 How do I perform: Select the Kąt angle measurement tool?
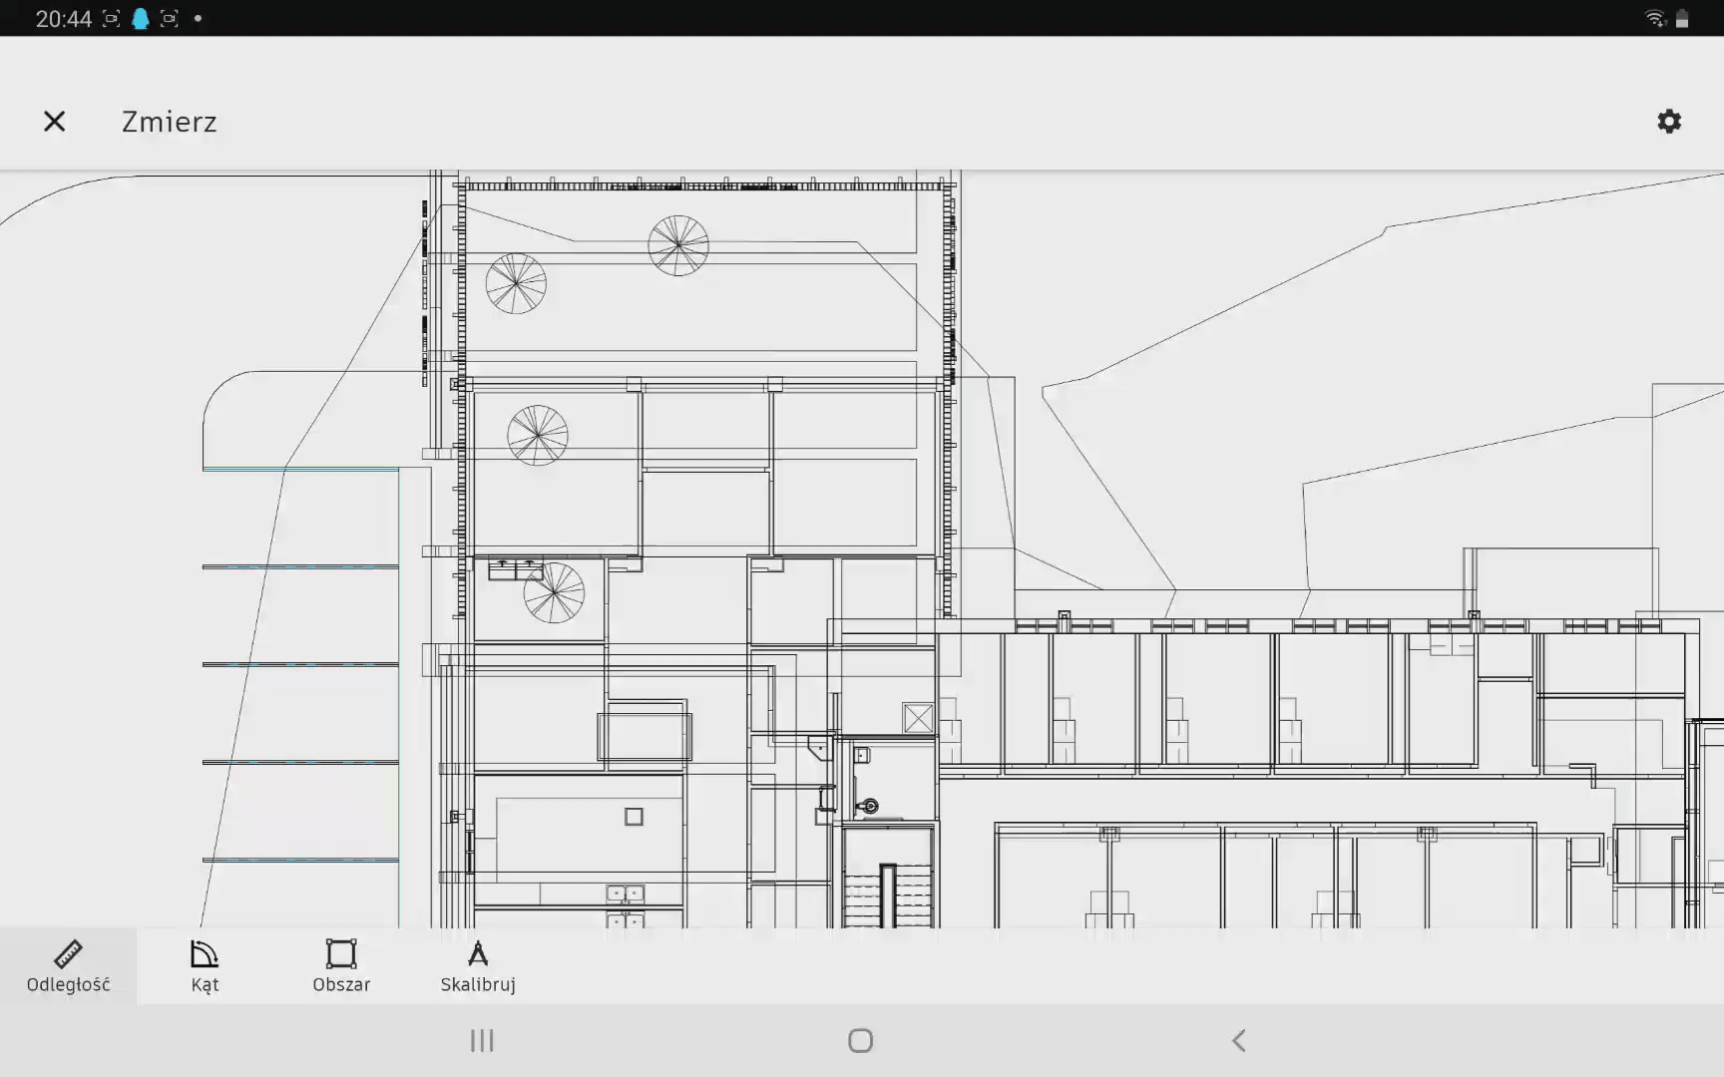click(x=205, y=966)
